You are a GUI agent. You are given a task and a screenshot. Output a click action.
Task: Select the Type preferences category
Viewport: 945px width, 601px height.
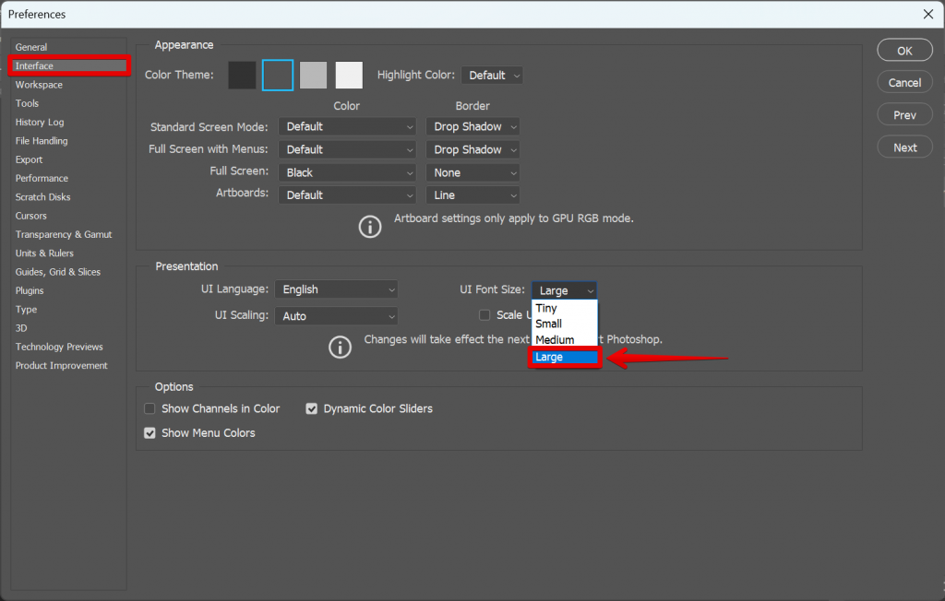click(25, 309)
